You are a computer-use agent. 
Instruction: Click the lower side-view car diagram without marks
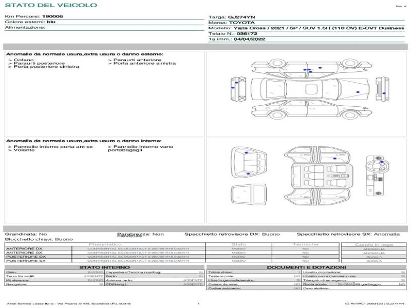[312, 109]
